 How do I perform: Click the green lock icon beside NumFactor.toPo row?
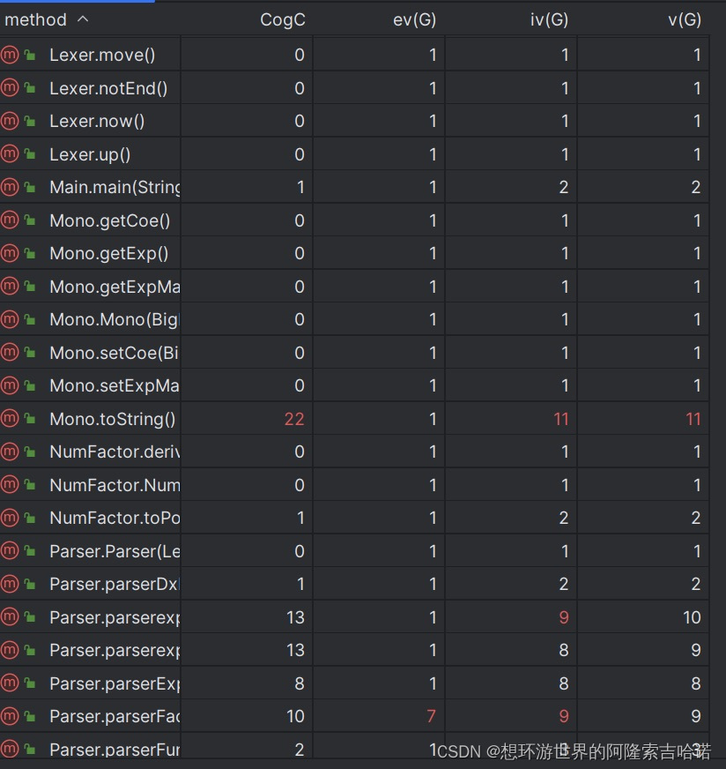[30, 518]
